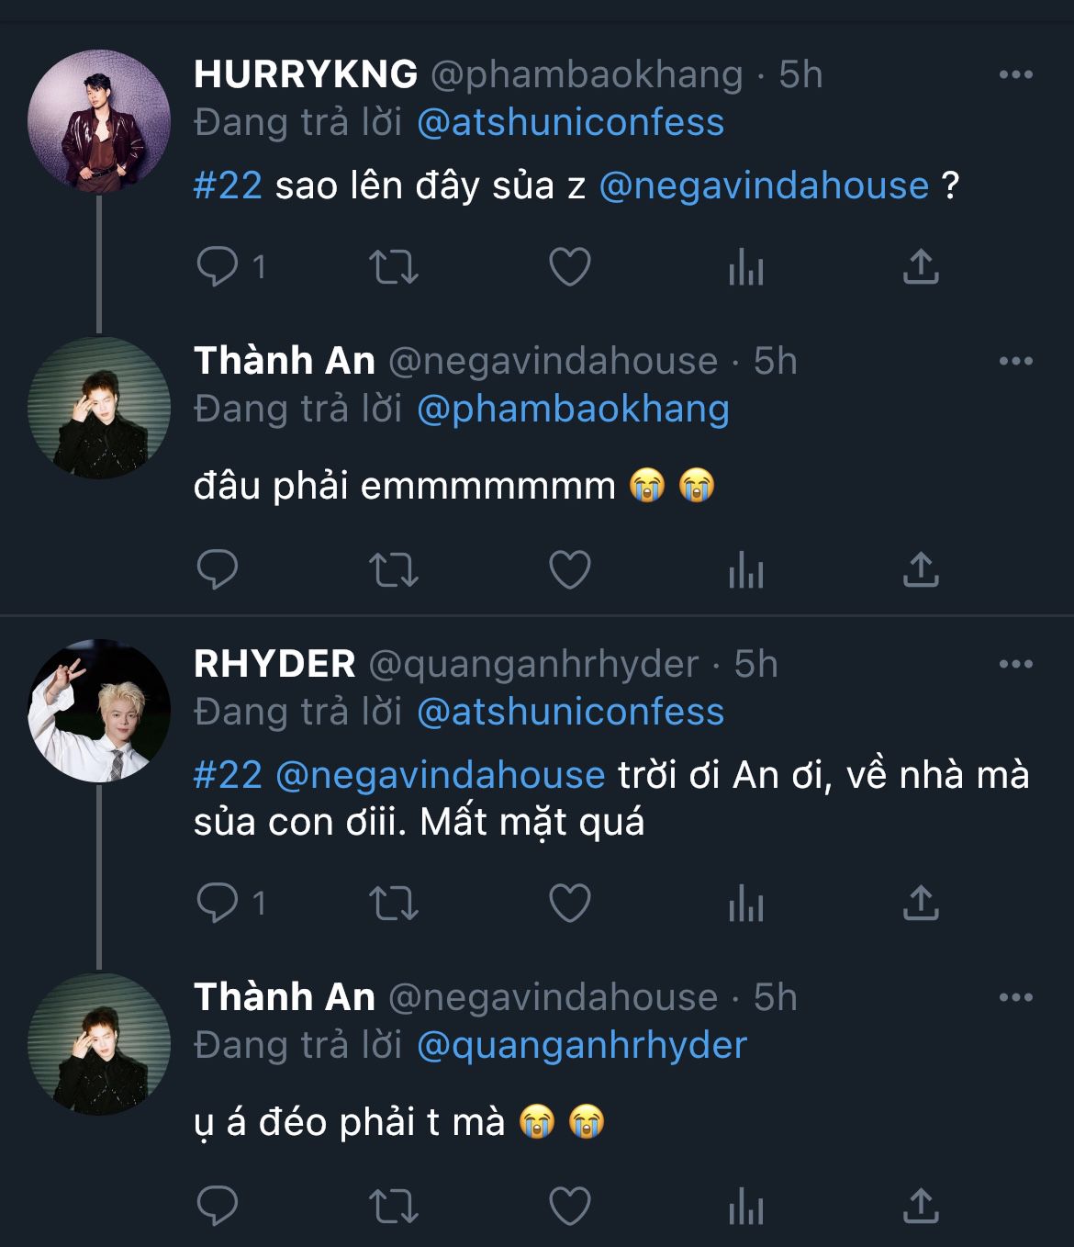Like Thành An's reply to @phambaokhang

569,570
